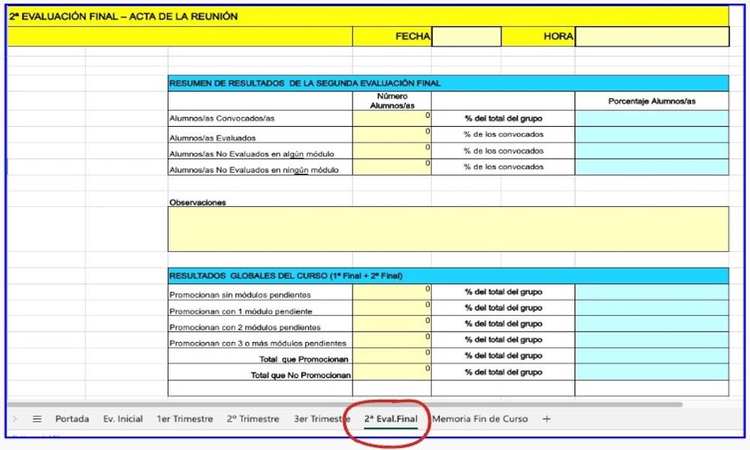The height and width of the screenshot is (450, 750).
Task: Select count cell for 3 o más módulos pendientes
Action: pos(391,340)
